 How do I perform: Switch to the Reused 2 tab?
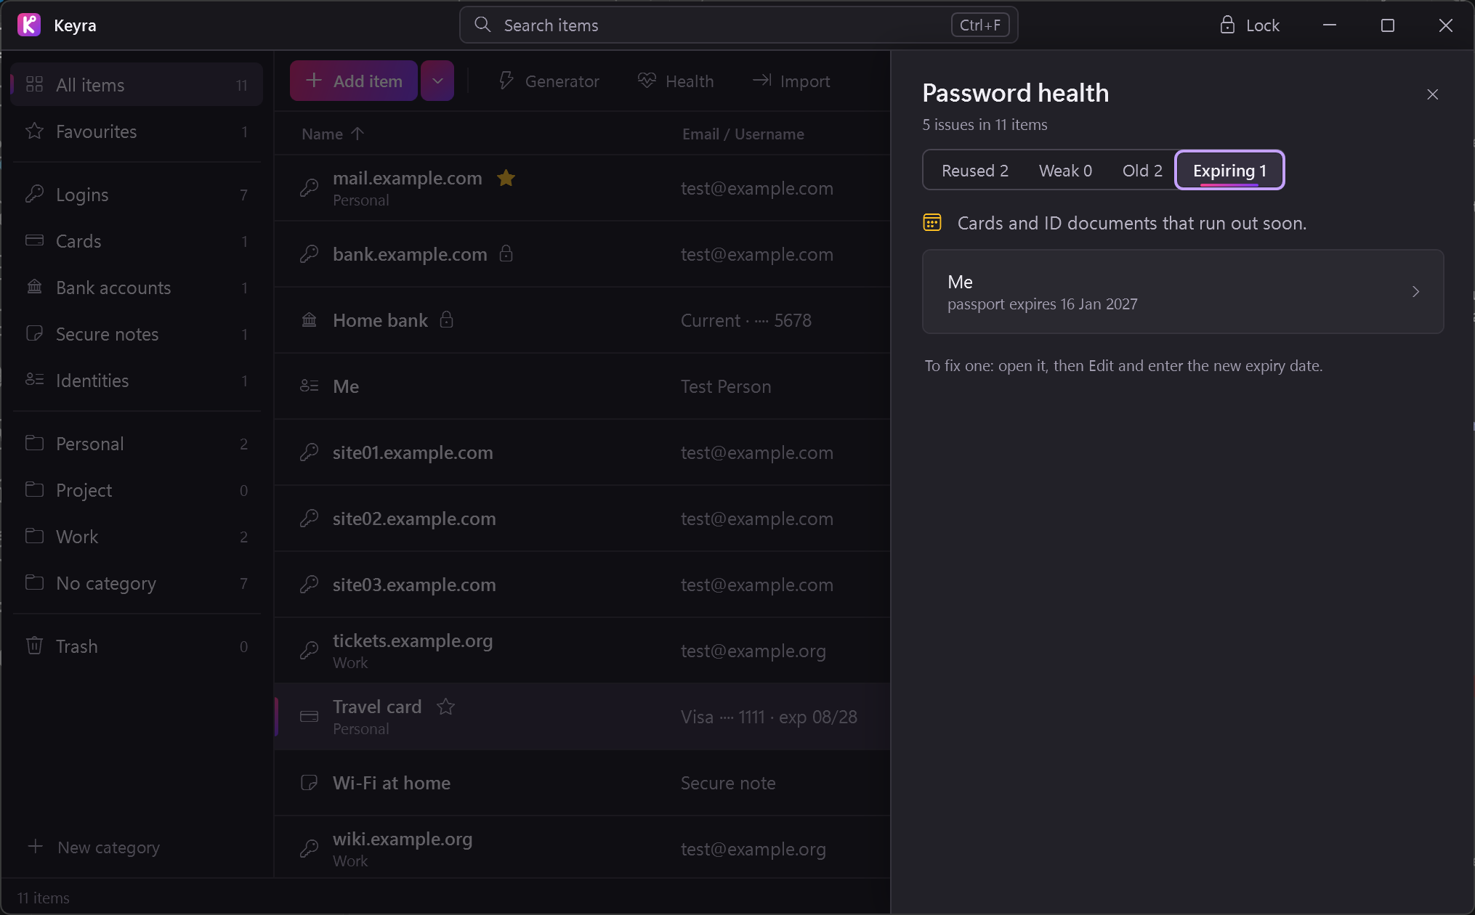(x=974, y=171)
